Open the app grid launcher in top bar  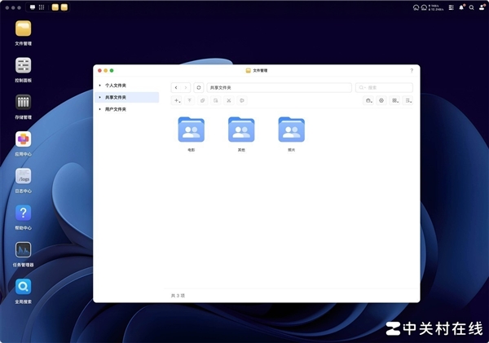[x=42, y=7]
